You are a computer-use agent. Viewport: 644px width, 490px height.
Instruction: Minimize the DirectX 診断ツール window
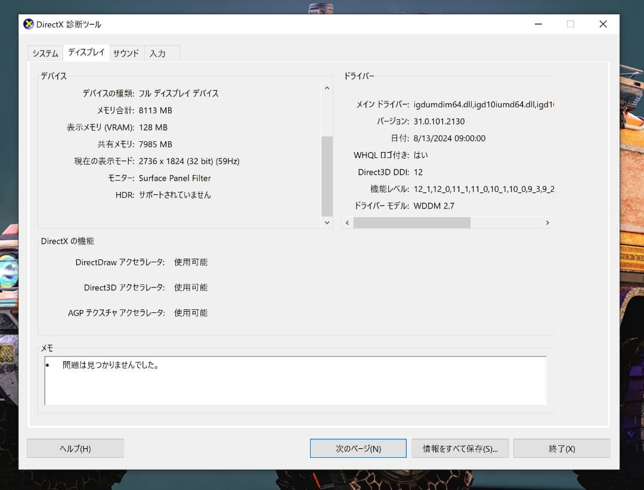pyautogui.click(x=538, y=24)
